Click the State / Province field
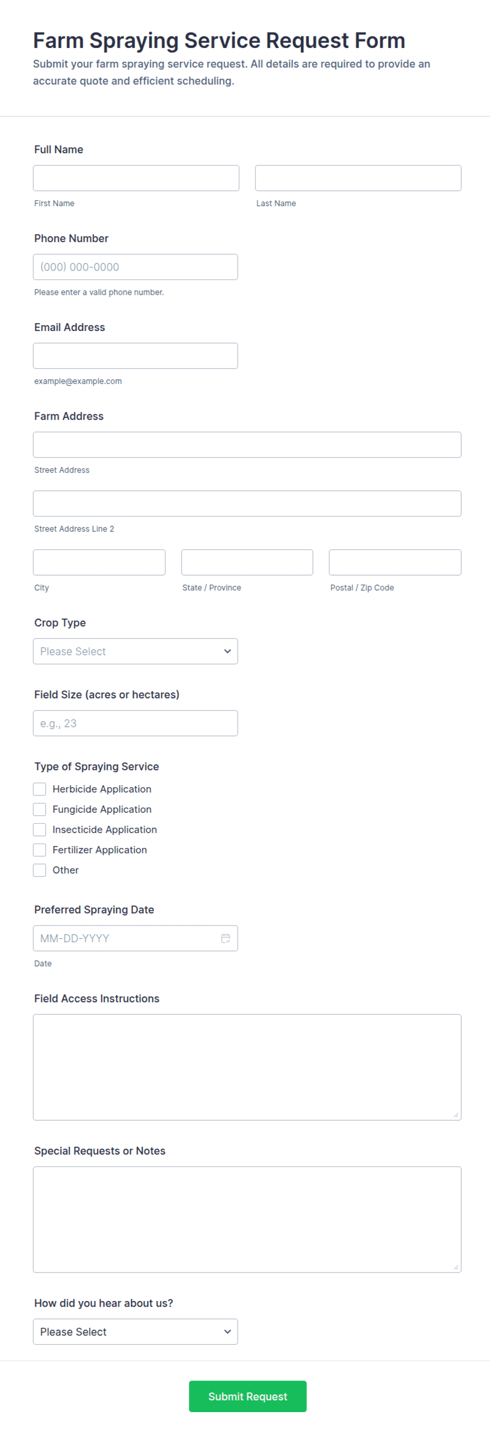The width and height of the screenshot is (490, 1438). click(247, 562)
